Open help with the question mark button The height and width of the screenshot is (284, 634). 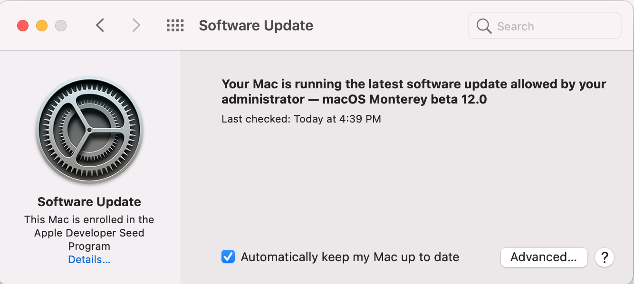tap(605, 257)
